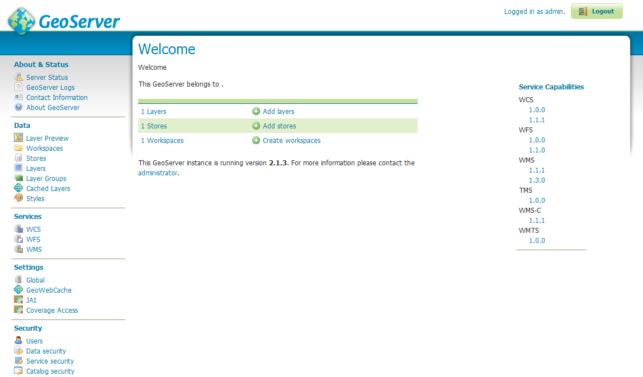
Task: Click the green plus icon for Add stores
Action: click(x=256, y=126)
